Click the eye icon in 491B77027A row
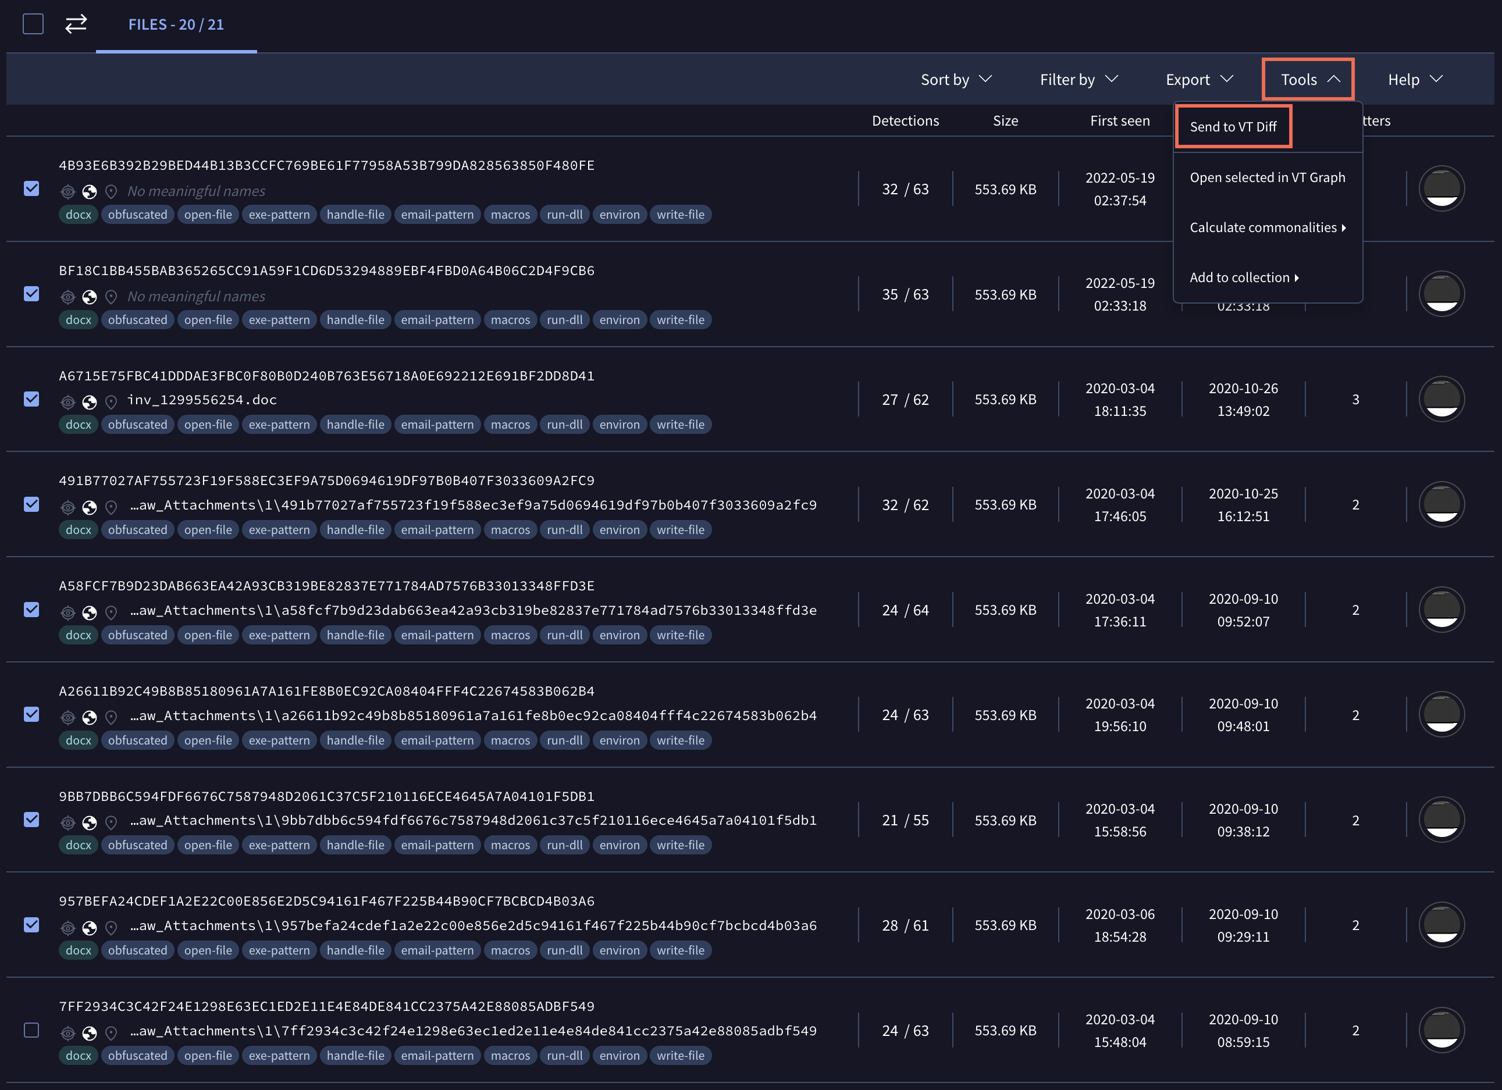1502x1090 pixels. click(x=67, y=507)
